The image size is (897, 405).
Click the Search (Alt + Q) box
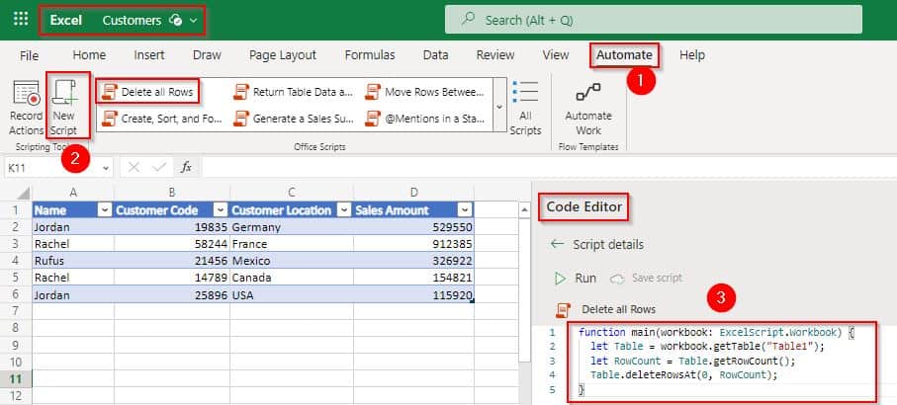(654, 20)
